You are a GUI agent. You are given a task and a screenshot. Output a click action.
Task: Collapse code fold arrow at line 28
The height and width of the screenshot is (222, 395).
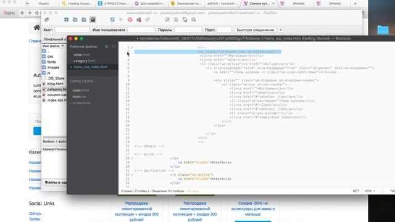(131, 158)
